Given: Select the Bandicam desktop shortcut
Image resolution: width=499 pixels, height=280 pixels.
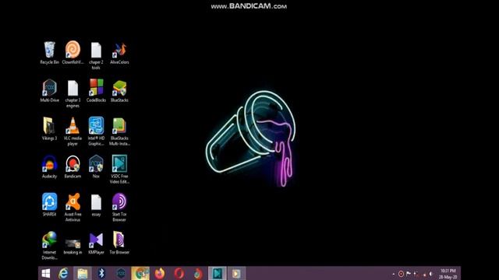Looking at the screenshot, I should click(73, 166).
